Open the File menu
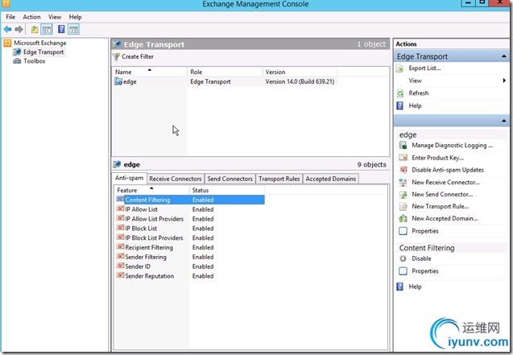Viewport: 513px width, 355px height. (10, 17)
